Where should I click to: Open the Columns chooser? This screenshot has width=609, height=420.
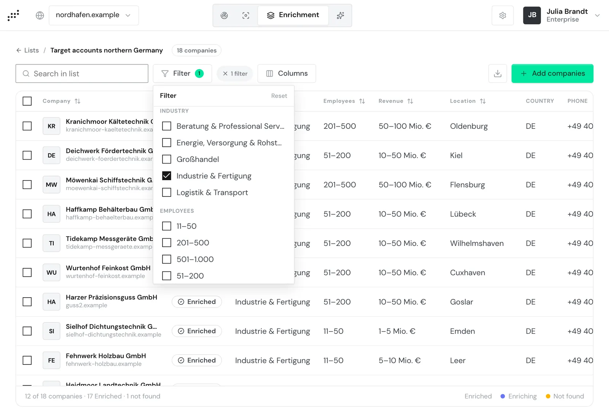point(287,73)
